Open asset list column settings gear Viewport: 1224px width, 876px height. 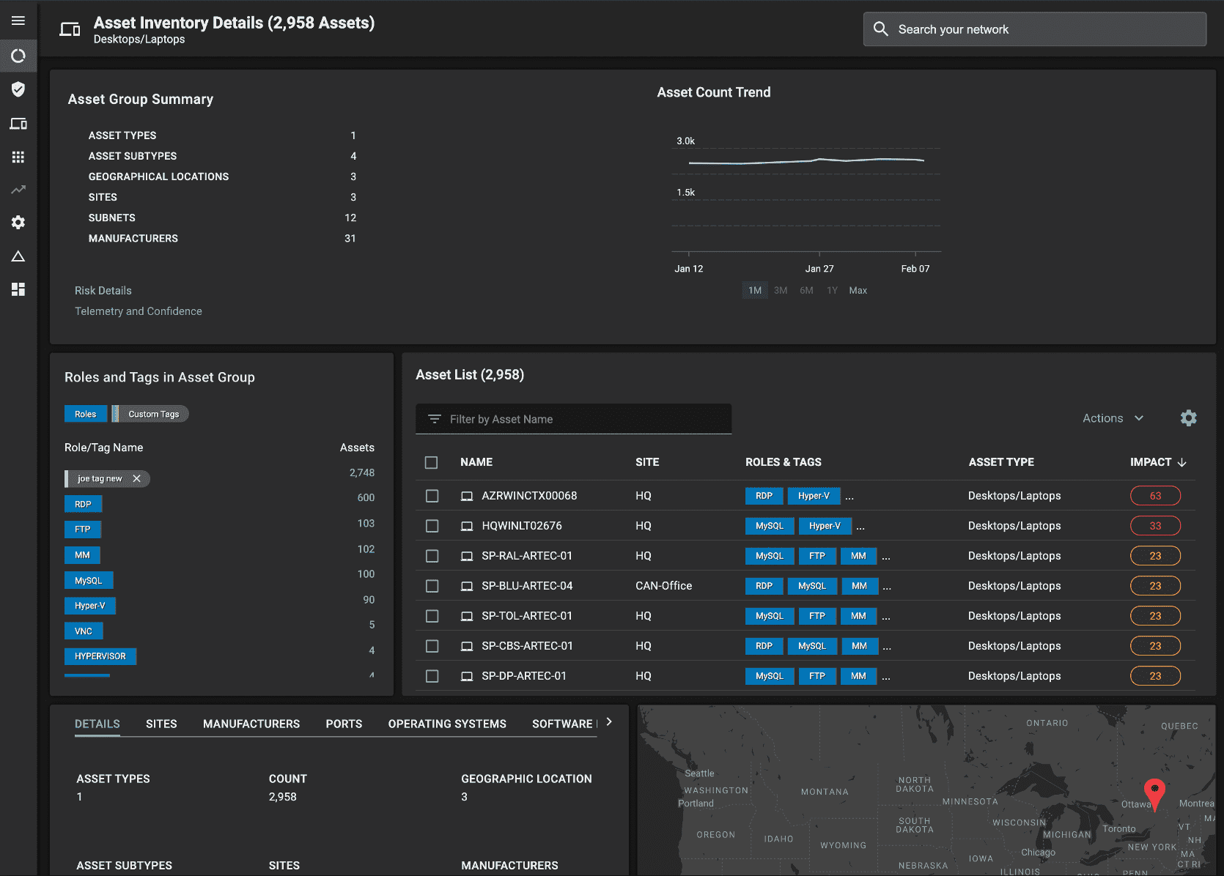[1188, 418]
